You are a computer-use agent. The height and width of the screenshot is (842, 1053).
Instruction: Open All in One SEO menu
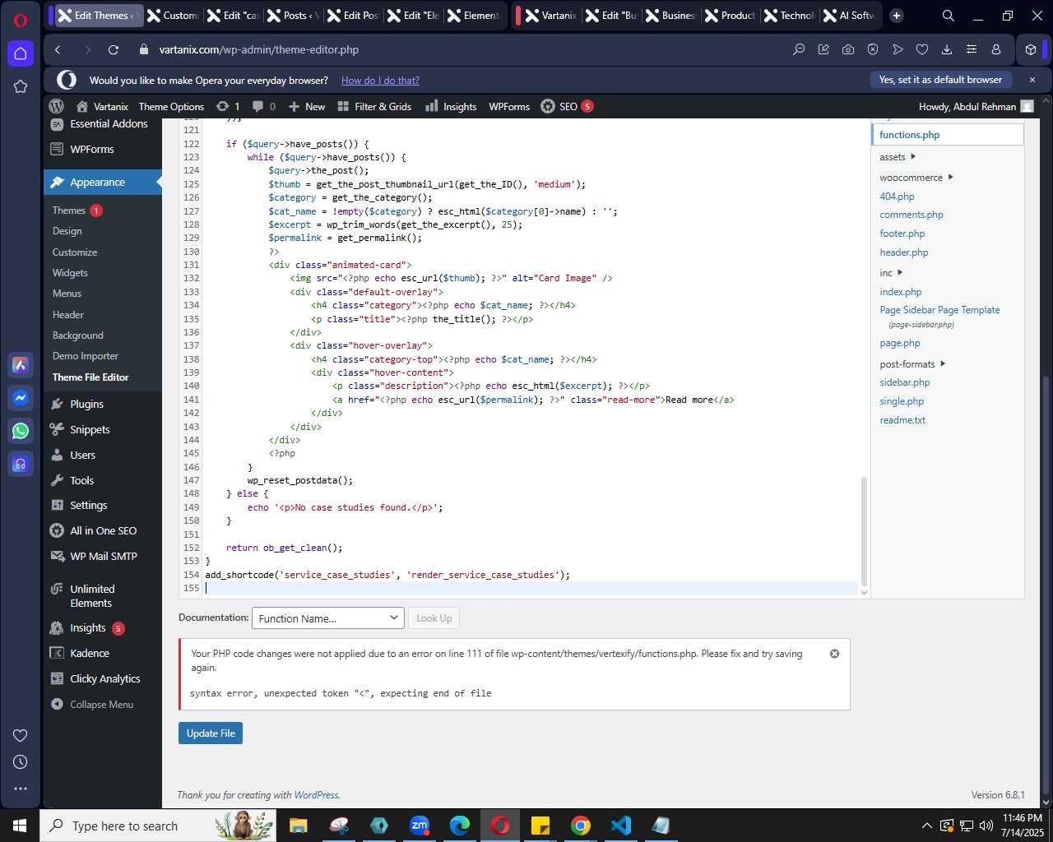[x=103, y=531]
